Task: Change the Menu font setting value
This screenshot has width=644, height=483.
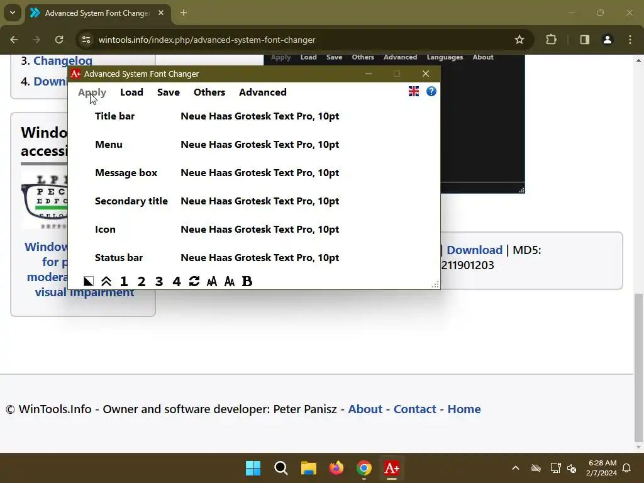Action: coord(260,145)
